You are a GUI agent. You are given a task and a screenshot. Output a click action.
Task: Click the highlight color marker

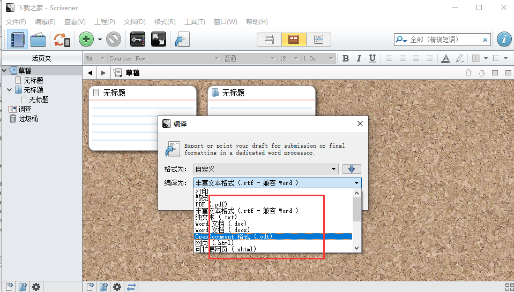pyautogui.click(x=459, y=58)
